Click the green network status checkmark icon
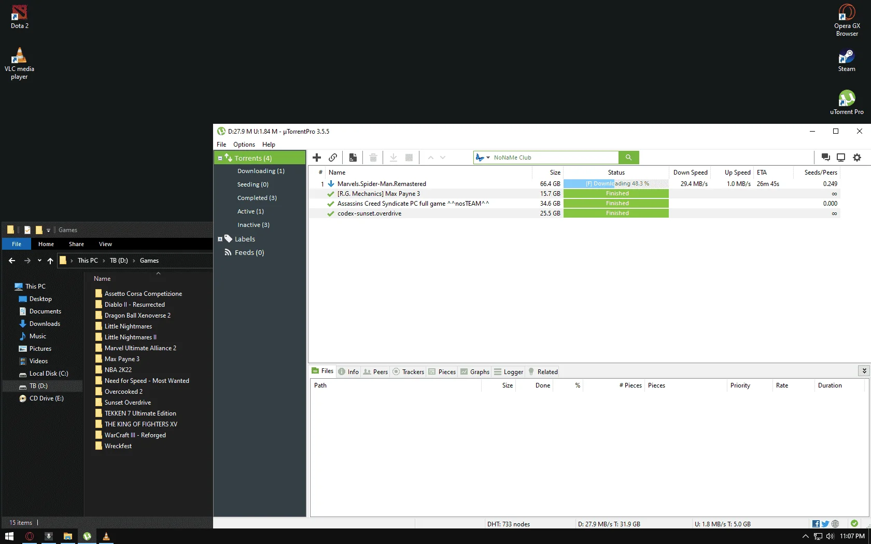The image size is (871, 544). 854,523
